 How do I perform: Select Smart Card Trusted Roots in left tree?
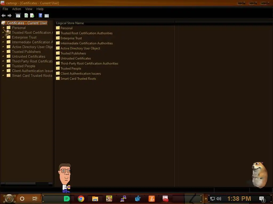coord(32,76)
